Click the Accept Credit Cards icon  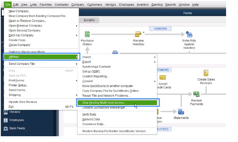[163, 78]
